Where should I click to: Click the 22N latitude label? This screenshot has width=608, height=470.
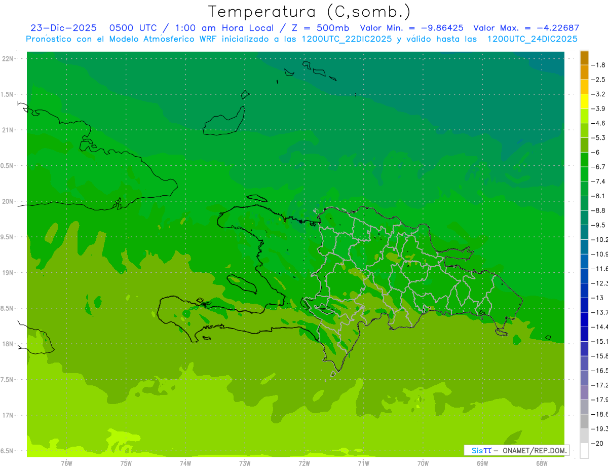pyautogui.click(x=8, y=59)
